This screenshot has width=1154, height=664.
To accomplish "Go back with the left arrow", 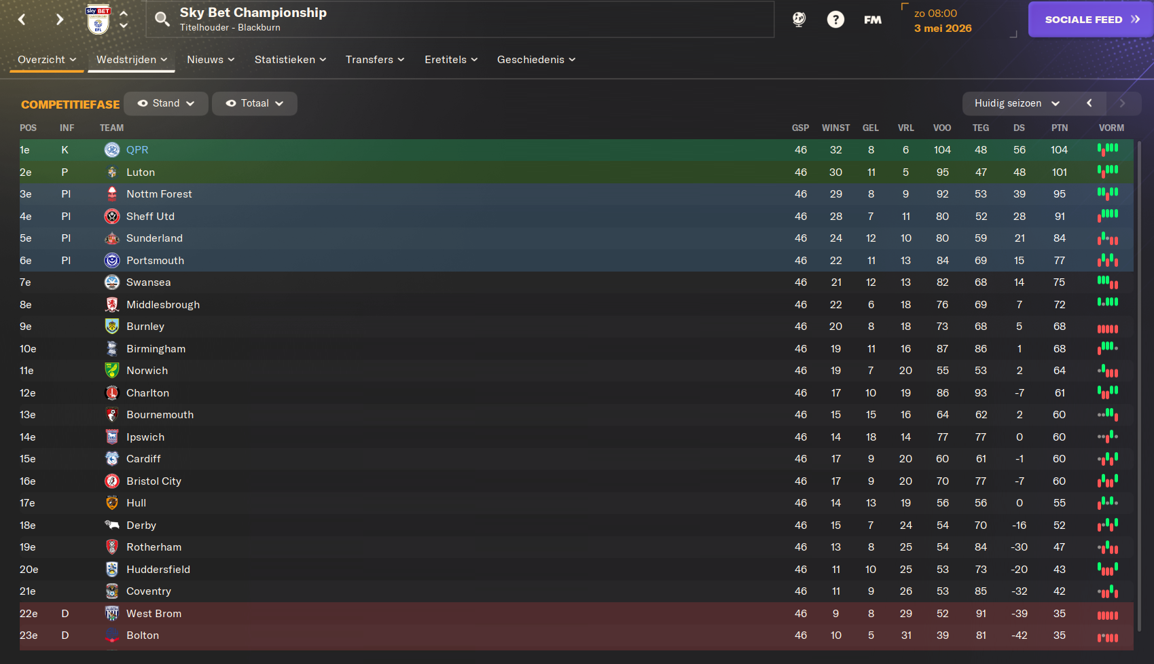I will click(x=22, y=20).
